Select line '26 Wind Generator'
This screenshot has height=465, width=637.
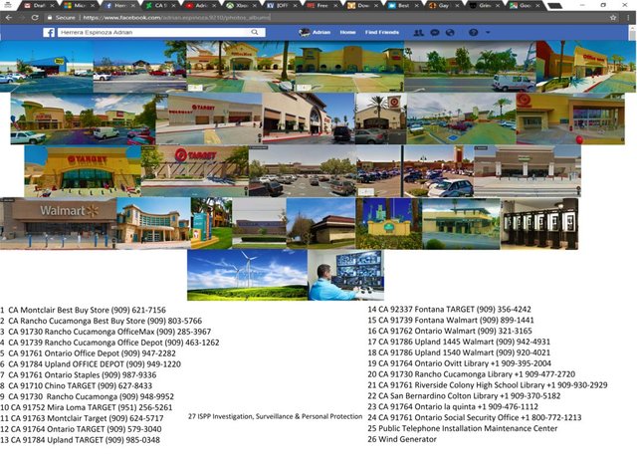point(402,439)
